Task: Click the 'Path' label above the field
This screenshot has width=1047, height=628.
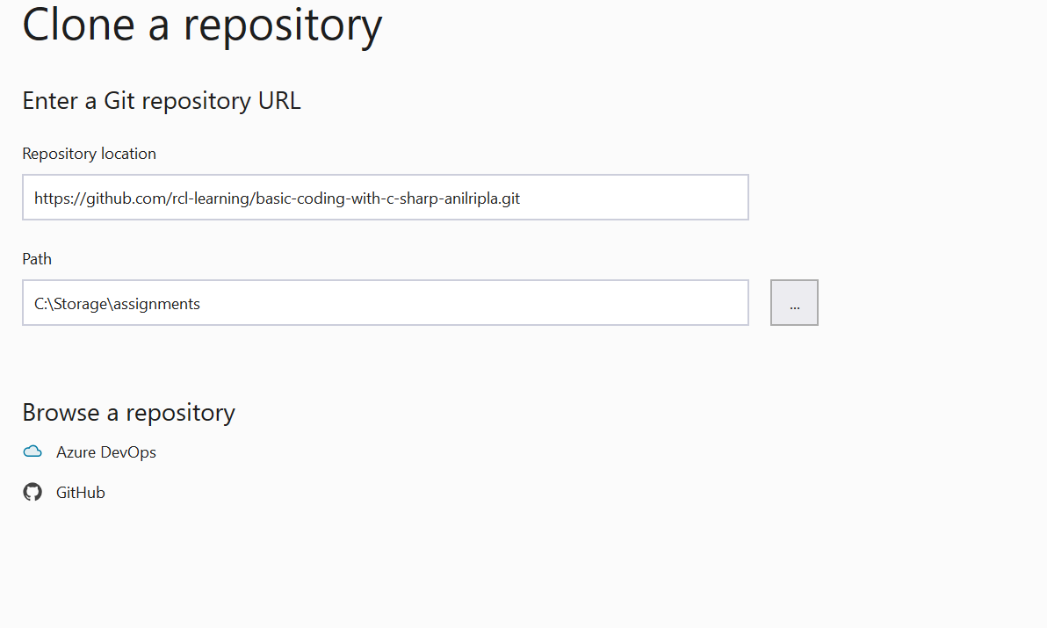Action: point(37,259)
